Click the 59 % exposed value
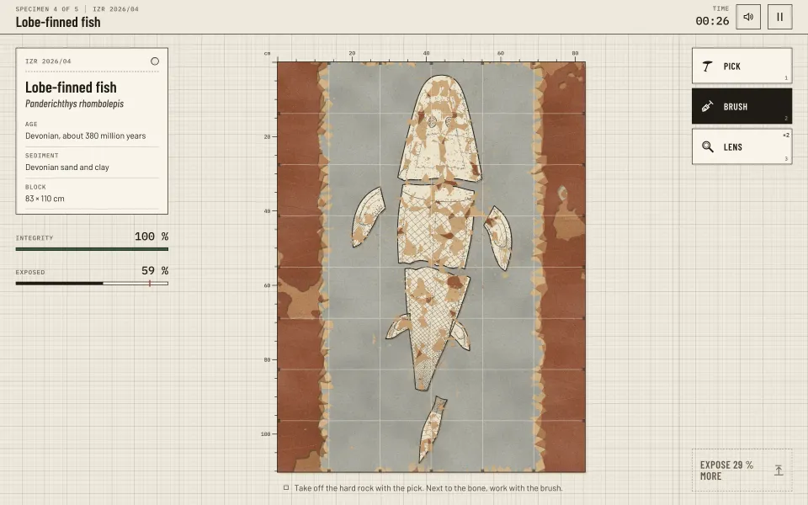The height and width of the screenshot is (505, 808). point(155,270)
